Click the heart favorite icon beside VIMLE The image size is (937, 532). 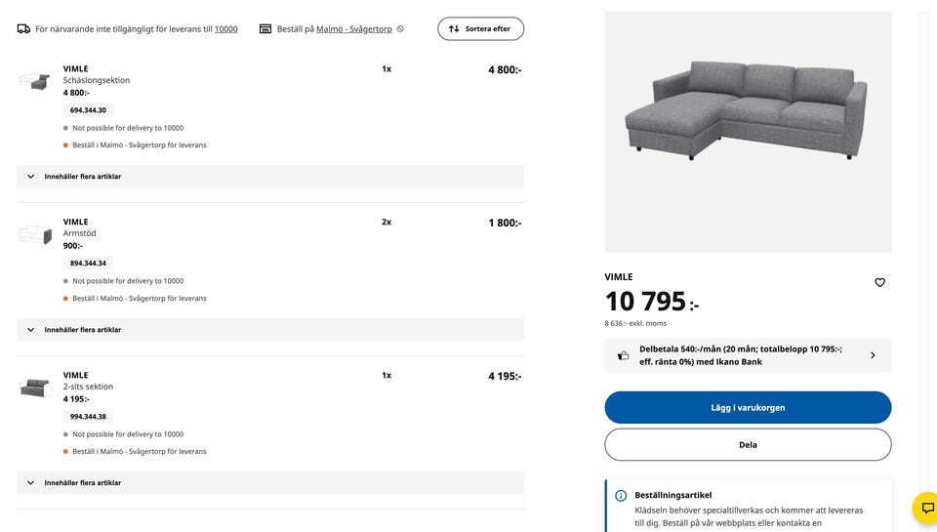(879, 283)
